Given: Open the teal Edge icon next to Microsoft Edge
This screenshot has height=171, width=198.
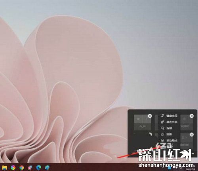Looking at the screenshot, I should click(x=47, y=168).
